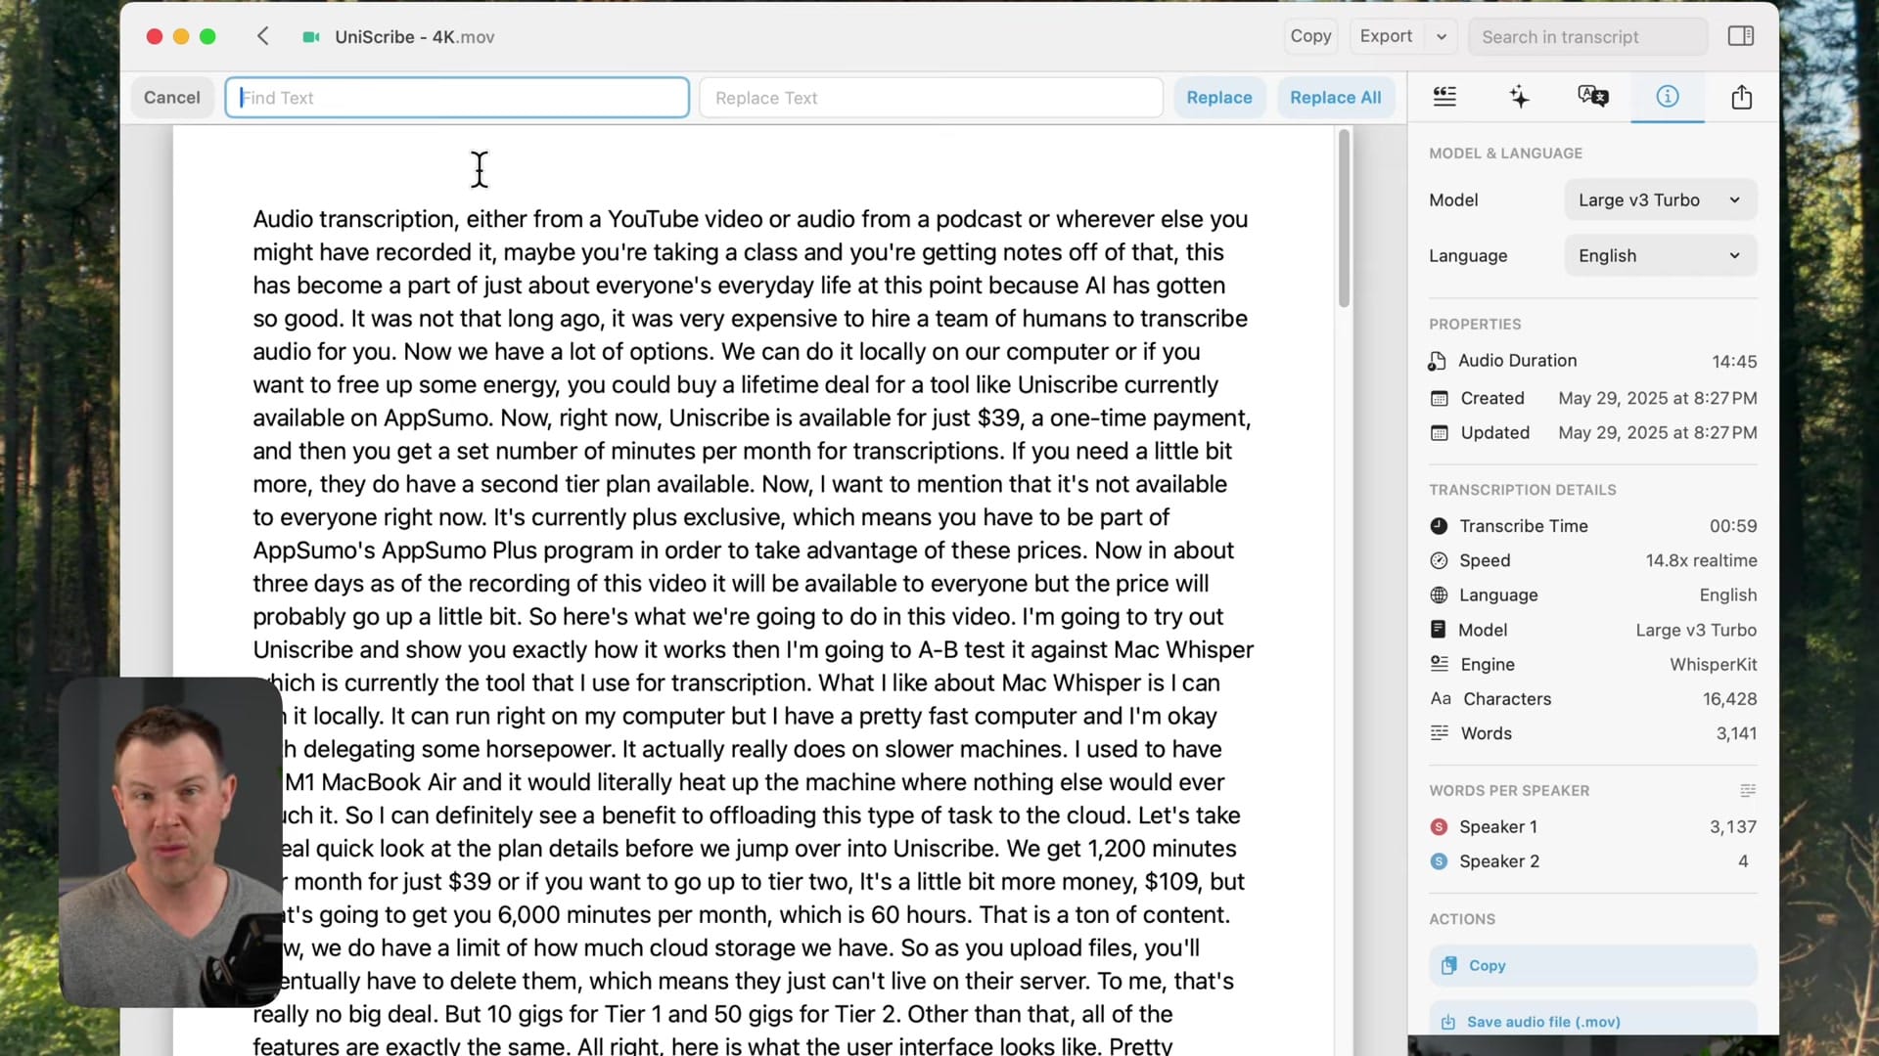Image resolution: width=1879 pixels, height=1056 pixels.
Task: Select the red Speaker 1 badge
Action: tap(1439, 827)
